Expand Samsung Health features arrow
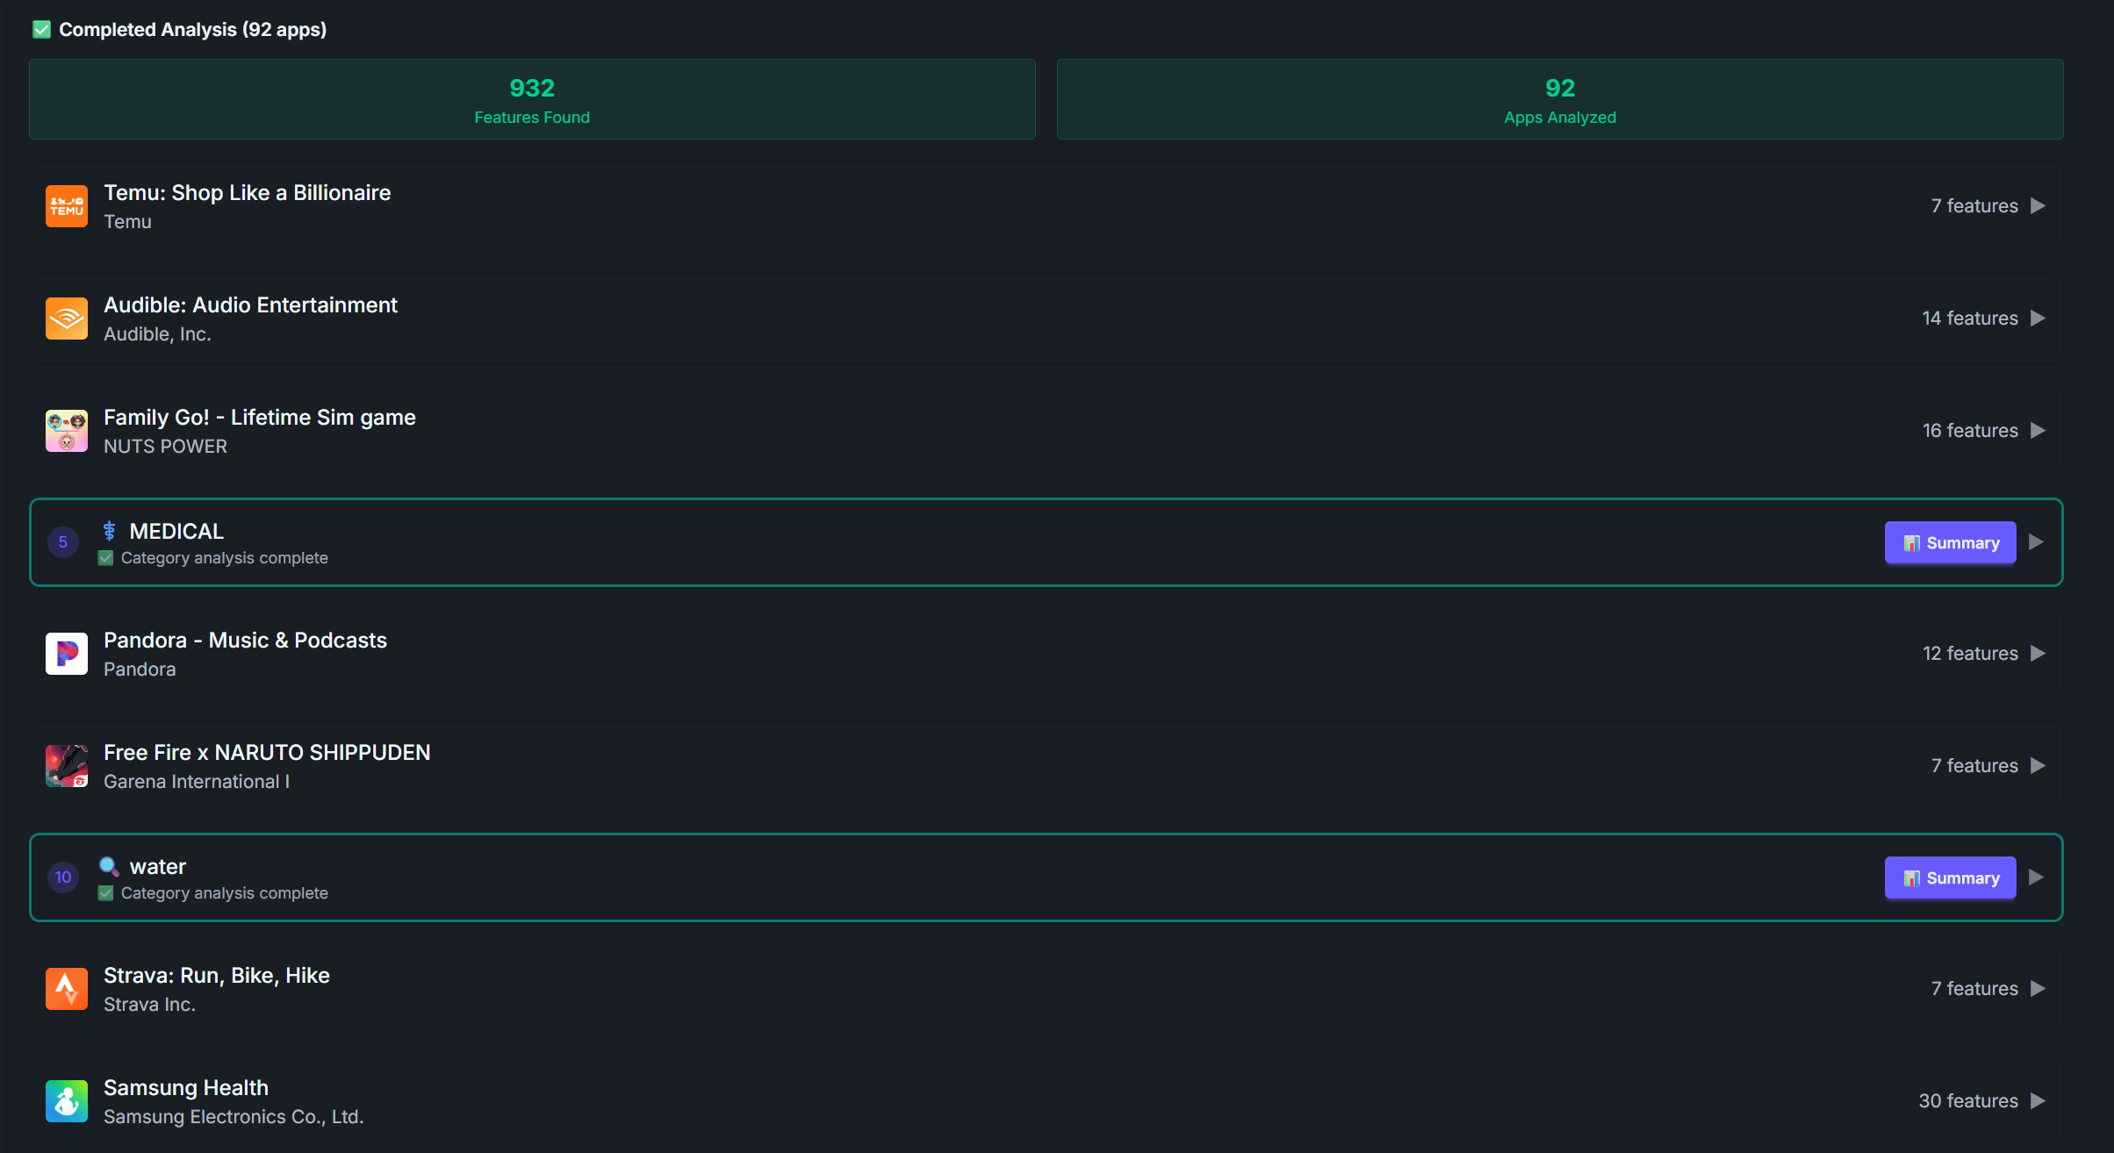 point(2038,1101)
